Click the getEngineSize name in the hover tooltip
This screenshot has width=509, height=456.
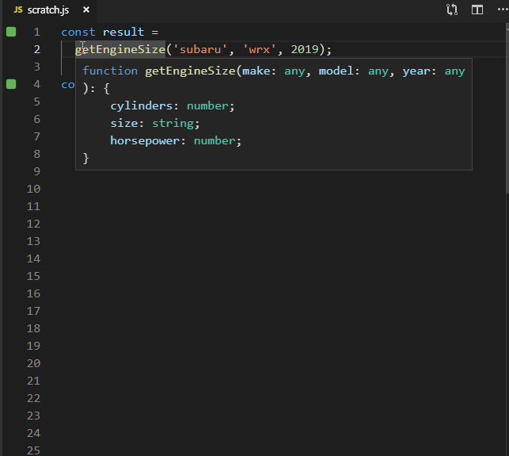pos(190,71)
